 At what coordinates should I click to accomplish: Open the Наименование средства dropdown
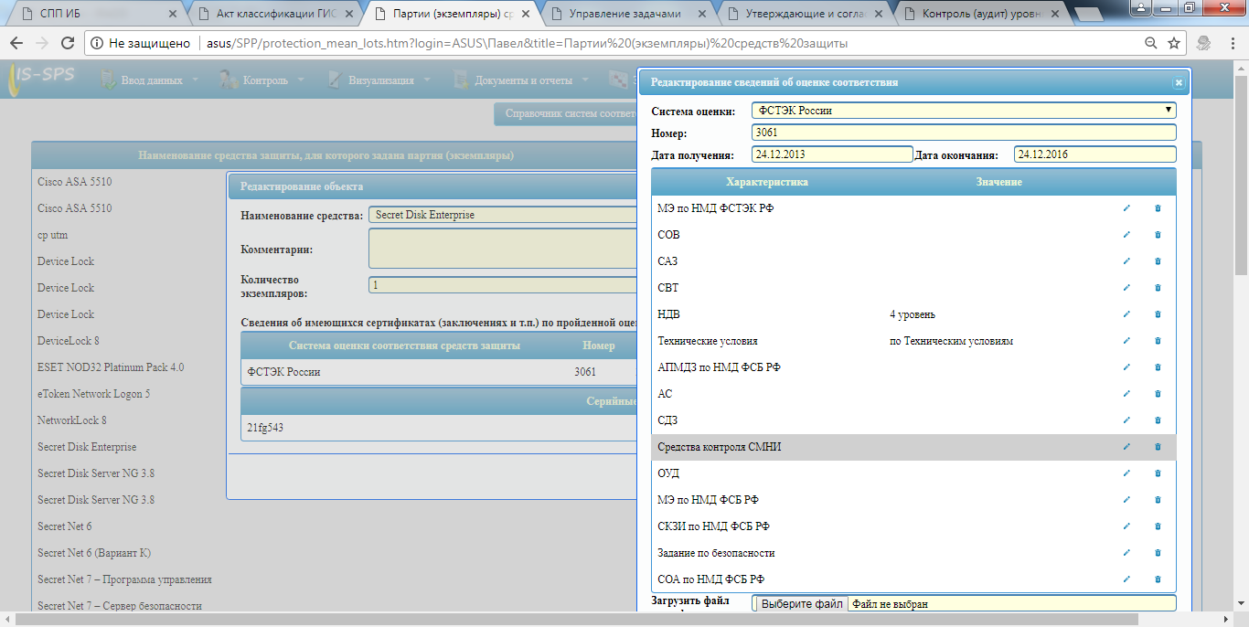(503, 215)
